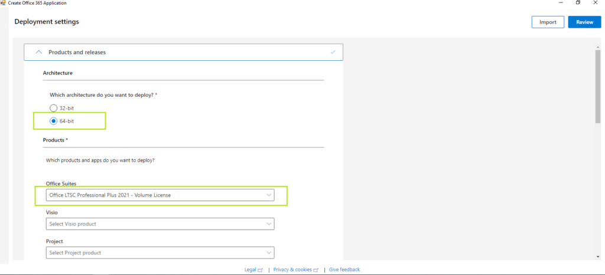Click the scrollbar up arrow

tap(598, 46)
